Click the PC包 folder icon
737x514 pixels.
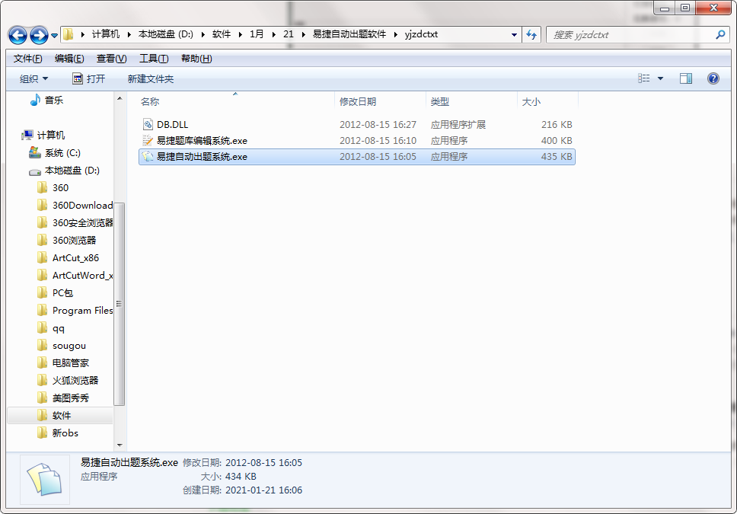(x=43, y=293)
